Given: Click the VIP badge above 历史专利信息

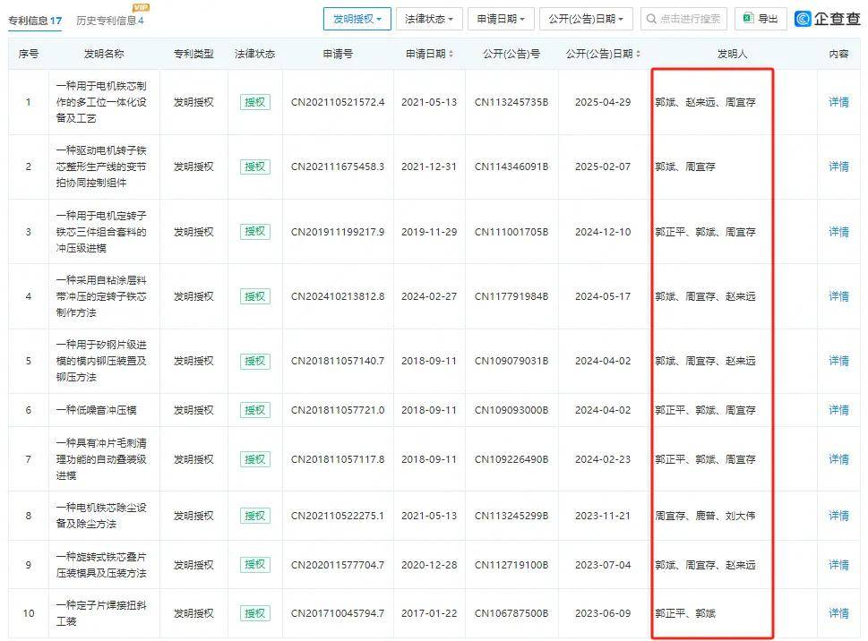Looking at the screenshot, I should tap(140, 8).
